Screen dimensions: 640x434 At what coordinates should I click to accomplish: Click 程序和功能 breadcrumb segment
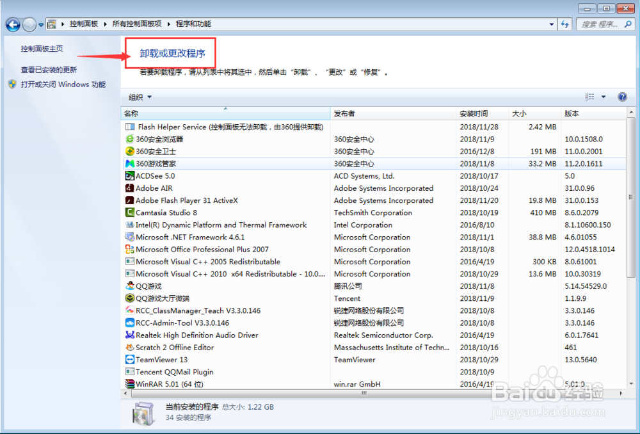click(193, 24)
